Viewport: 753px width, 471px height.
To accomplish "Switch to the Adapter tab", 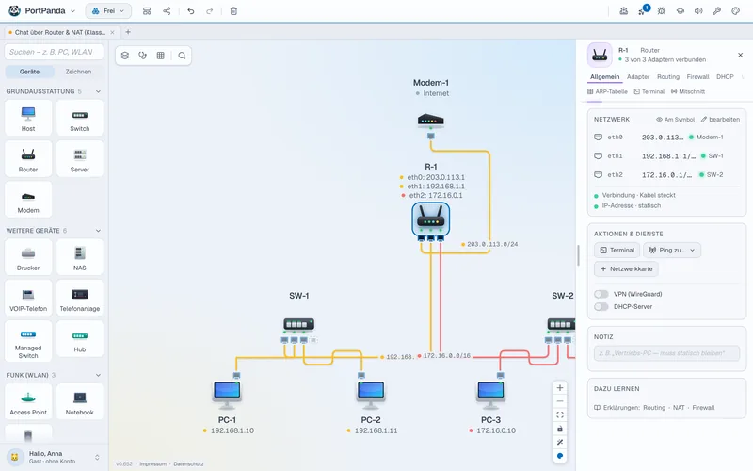I will coord(638,77).
